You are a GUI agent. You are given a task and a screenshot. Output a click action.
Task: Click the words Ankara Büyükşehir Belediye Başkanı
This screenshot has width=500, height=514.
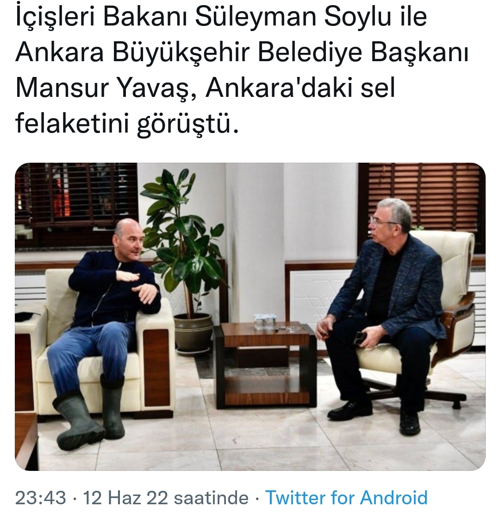242,53
